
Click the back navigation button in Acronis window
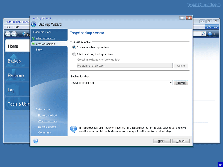click(x=8, y=34)
